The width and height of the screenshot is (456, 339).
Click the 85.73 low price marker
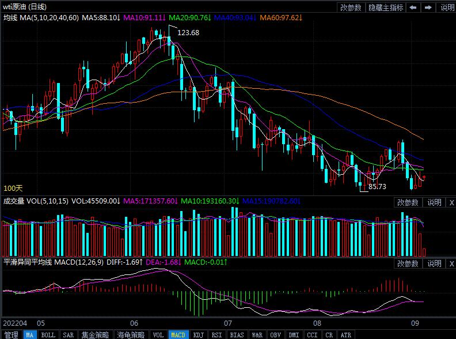point(377,187)
